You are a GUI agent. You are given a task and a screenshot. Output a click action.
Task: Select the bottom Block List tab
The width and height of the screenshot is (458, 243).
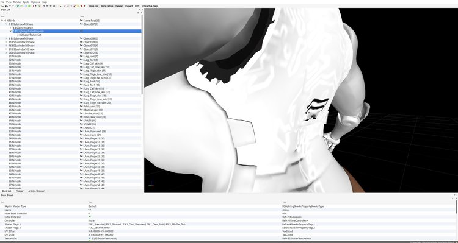(x=6, y=191)
